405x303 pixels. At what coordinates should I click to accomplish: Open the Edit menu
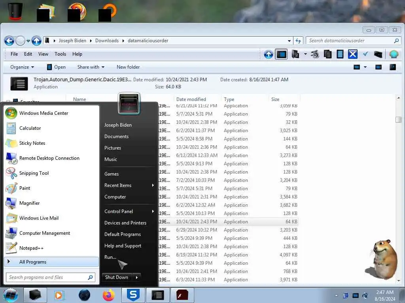tap(28, 54)
